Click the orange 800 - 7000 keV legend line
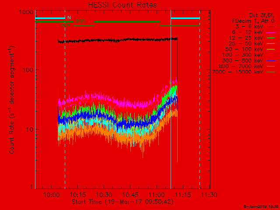 [271, 66]
